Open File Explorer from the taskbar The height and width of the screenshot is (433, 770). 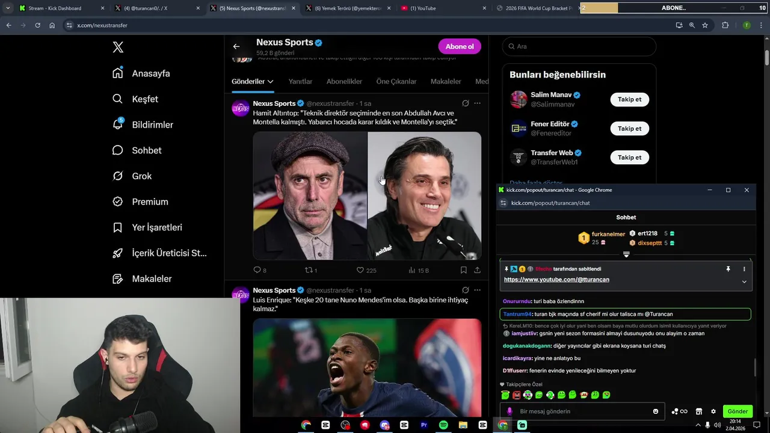(463, 425)
